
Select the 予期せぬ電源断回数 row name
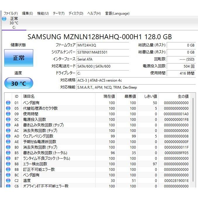39,142
